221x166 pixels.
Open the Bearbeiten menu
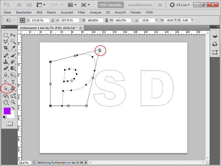click(x=24, y=12)
